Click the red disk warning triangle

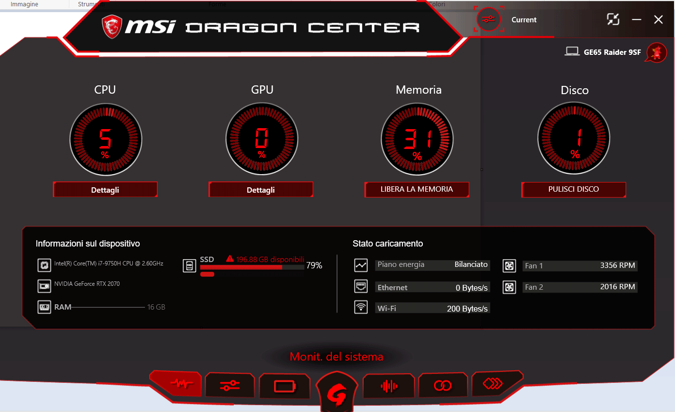(x=230, y=259)
